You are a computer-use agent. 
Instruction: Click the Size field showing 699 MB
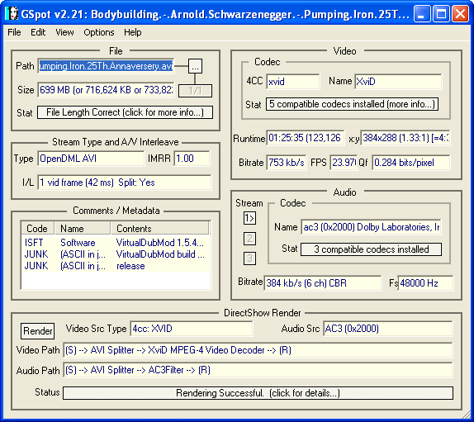tap(106, 90)
